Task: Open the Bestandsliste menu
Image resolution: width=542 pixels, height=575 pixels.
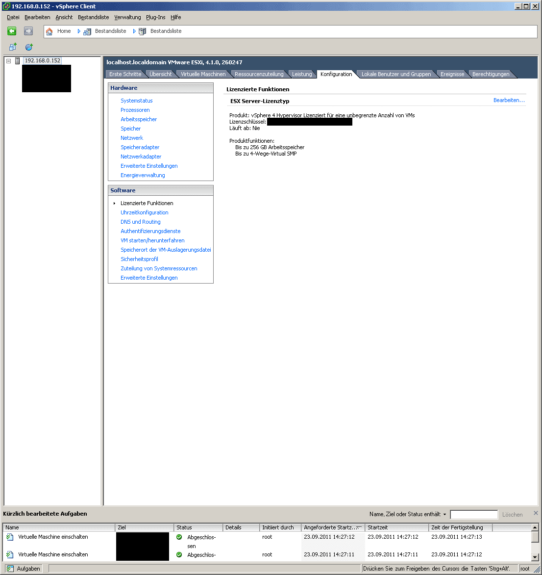Action: pyautogui.click(x=94, y=17)
